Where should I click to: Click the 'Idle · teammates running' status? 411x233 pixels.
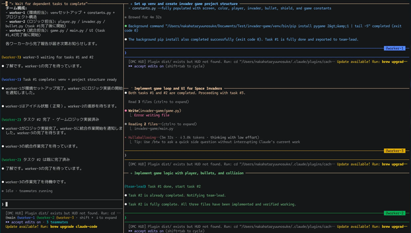click(29, 191)
